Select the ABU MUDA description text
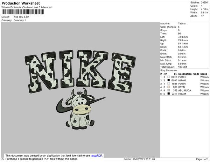Image resolution: width=210 pixels, height=162 pixels. pos(184,90)
